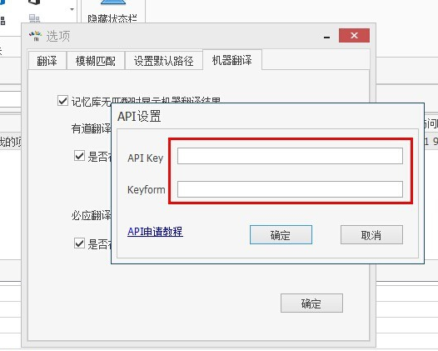Switch to the 翻译 tab
This screenshot has width=438, height=351.
click(47, 61)
